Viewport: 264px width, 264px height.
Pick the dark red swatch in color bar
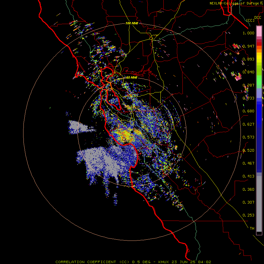pos(259,44)
